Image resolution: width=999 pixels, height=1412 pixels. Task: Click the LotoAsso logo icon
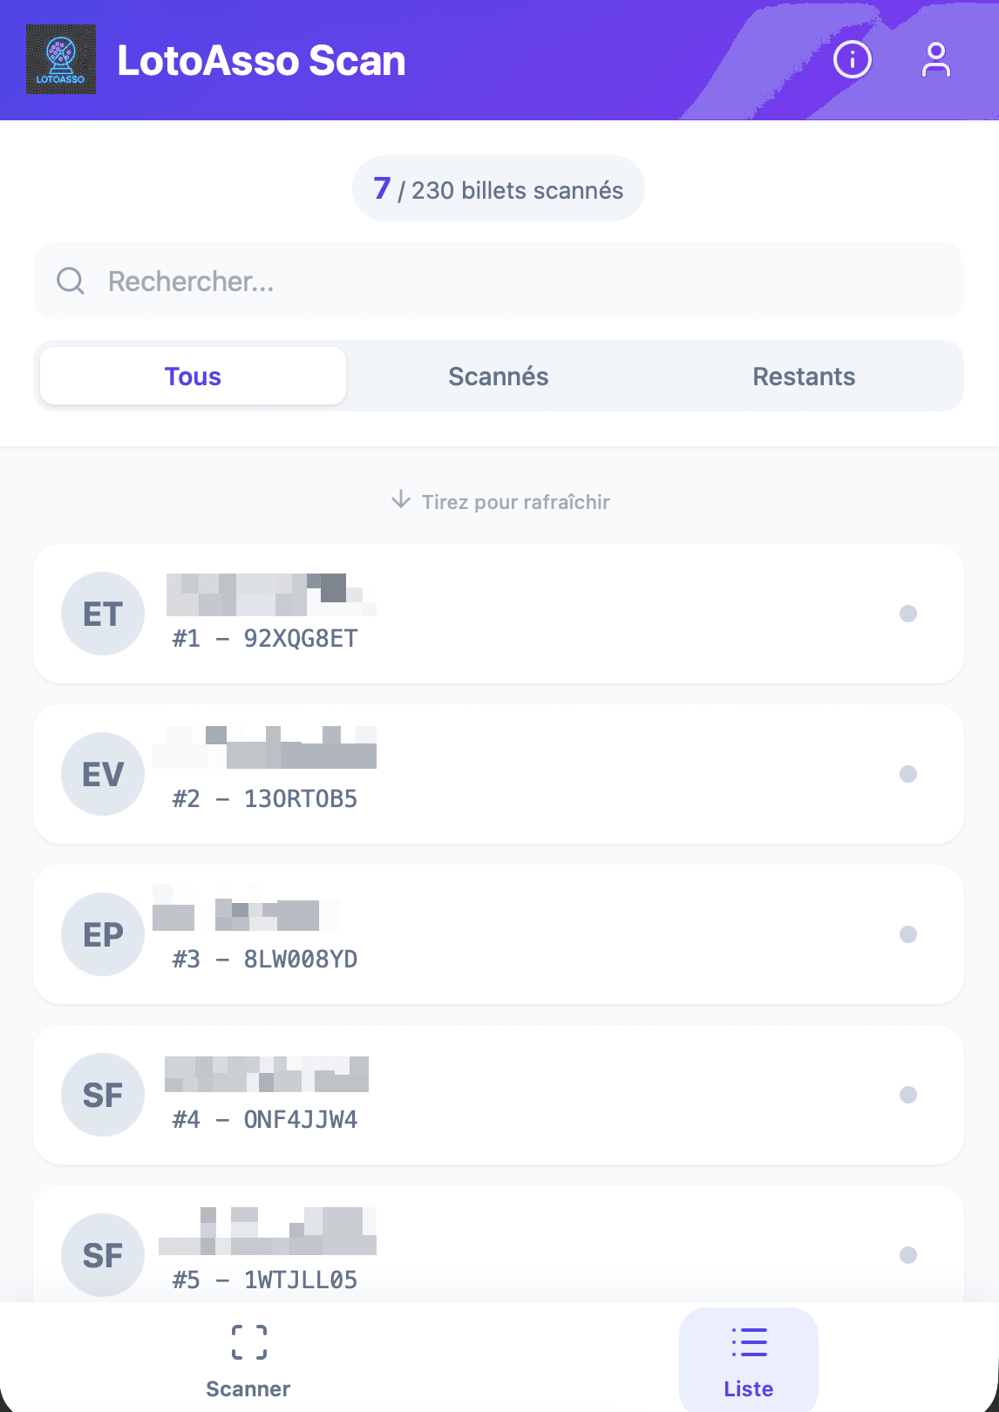(x=61, y=59)
